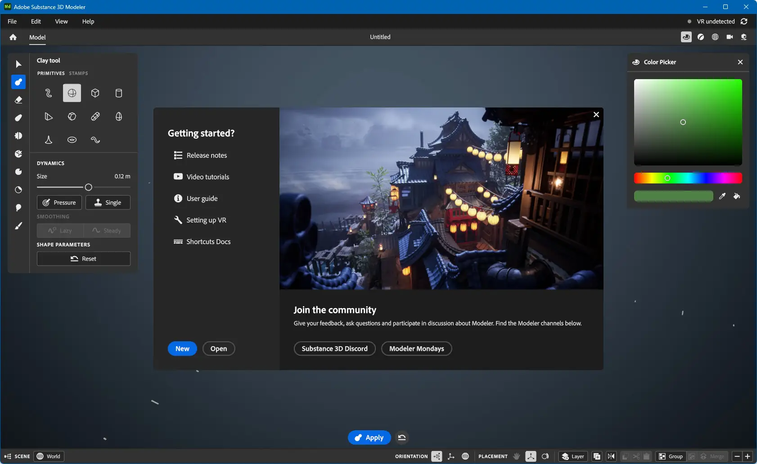Expand the Scene panel in status bar
This screenshot has height=464, width=757.
pyautogui.click(x=17, y=456)
